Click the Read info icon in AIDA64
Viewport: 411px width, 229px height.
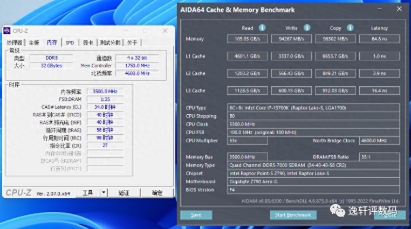262,27
